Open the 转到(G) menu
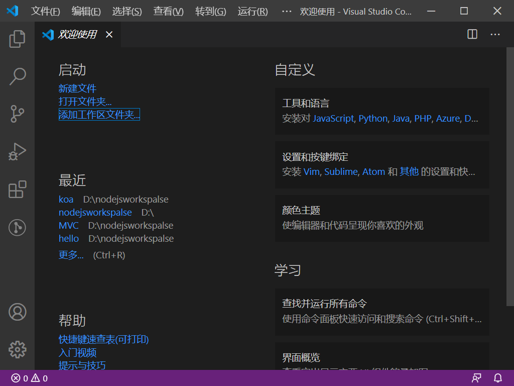Screen dimensions: 514x386 pos(210,12)
